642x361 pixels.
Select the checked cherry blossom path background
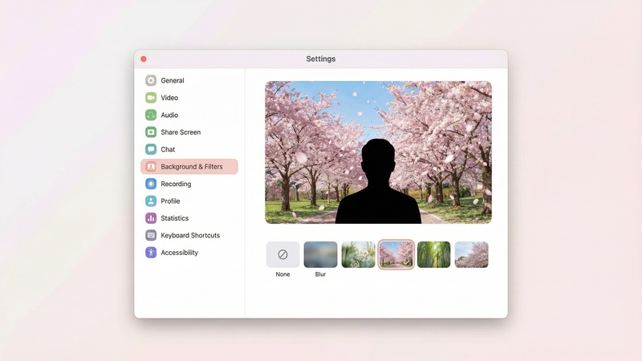pos(396,254)
